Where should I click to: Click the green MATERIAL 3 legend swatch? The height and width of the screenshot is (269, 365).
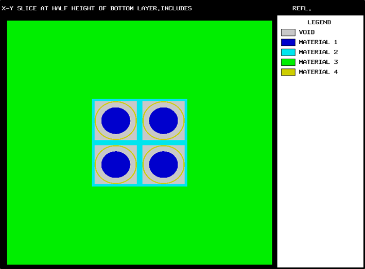click(x=288, y=62)
